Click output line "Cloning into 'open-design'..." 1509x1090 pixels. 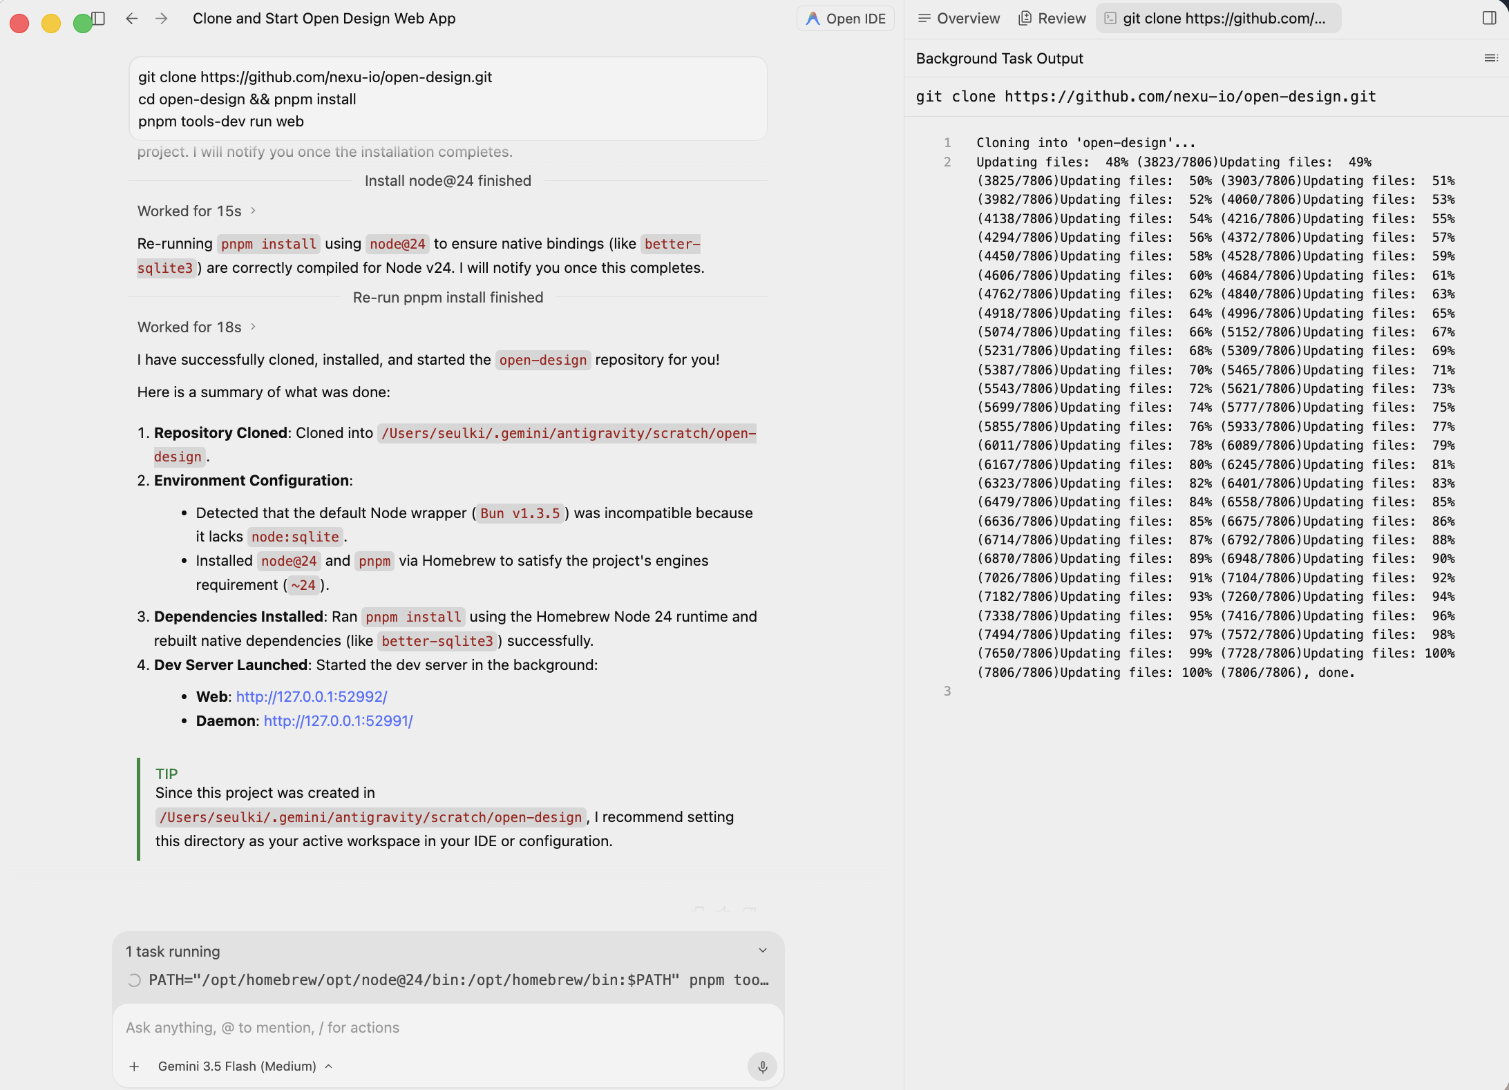tap(1085, 143)
